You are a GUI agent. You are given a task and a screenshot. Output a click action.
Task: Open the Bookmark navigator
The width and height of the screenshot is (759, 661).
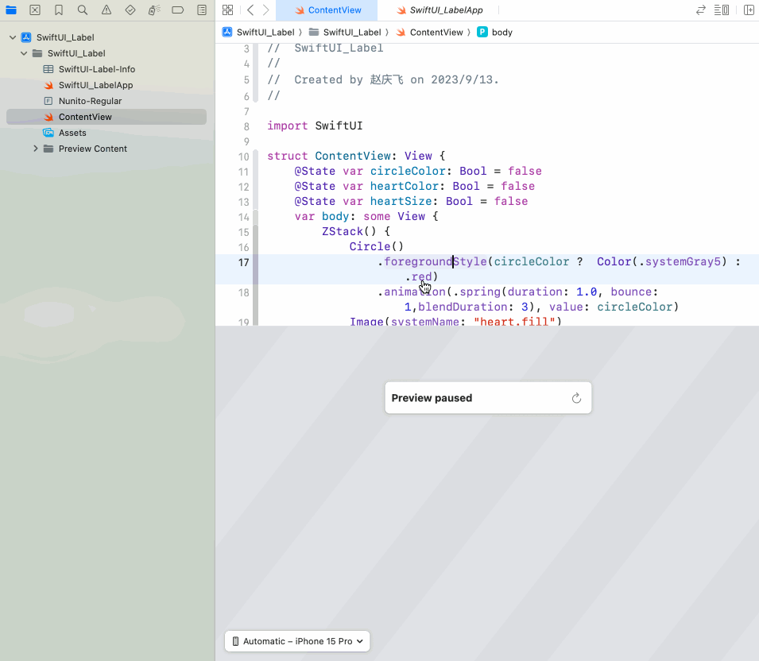[59, 10]
